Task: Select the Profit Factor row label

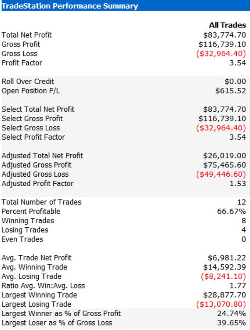Action: pyautogui.click(x=22, y=63)
